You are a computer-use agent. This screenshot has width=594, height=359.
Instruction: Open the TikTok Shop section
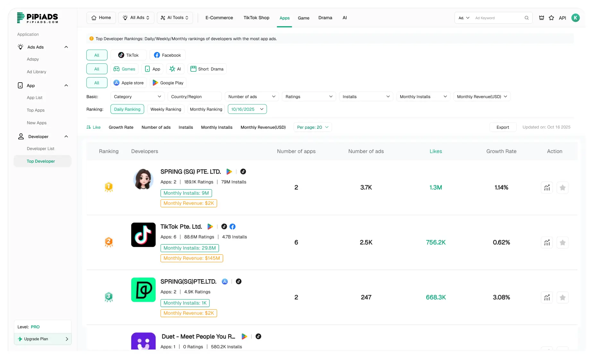click(x=256, y=18)
